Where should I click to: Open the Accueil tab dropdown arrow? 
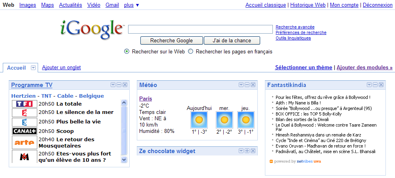pyautogui.click(x=33, y=68)
